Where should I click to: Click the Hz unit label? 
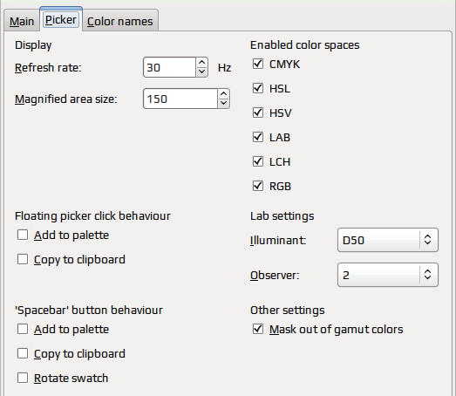224,67
